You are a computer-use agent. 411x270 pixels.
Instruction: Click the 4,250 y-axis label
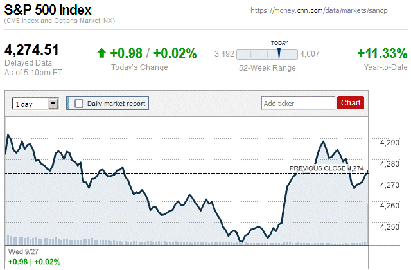pos(389,227)
